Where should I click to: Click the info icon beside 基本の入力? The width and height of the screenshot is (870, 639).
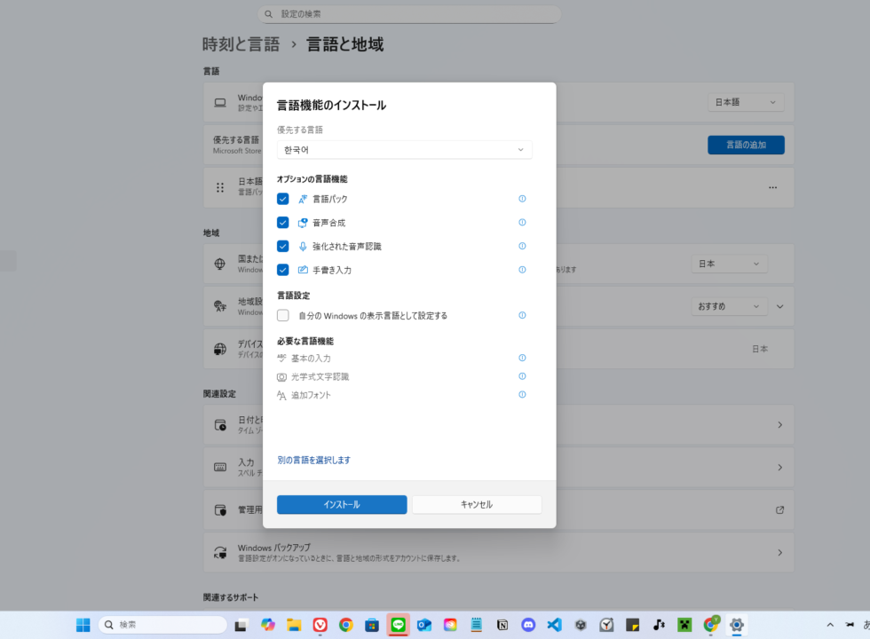point(522,358)
